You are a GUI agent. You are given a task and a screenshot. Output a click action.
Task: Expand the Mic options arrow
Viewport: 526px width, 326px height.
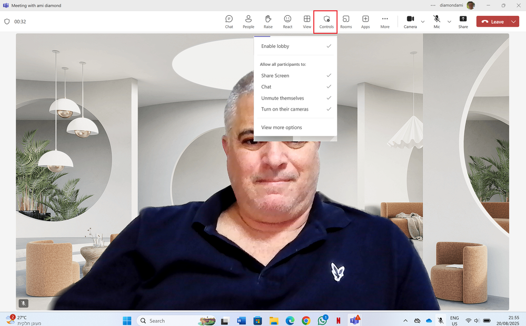coord(449,22)
